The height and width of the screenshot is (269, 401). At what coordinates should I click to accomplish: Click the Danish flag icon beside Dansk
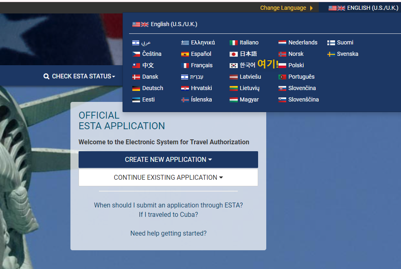(136, 77)
